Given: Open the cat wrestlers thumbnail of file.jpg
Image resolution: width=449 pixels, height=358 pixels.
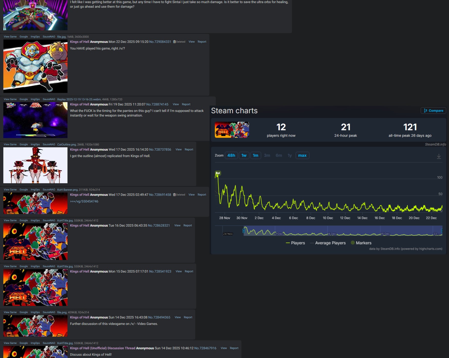Looking at the screenshot, I should coord(35,66).
